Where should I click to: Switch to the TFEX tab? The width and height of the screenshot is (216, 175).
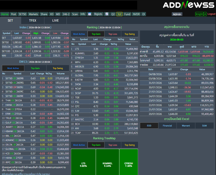click(x=33, y=20)
